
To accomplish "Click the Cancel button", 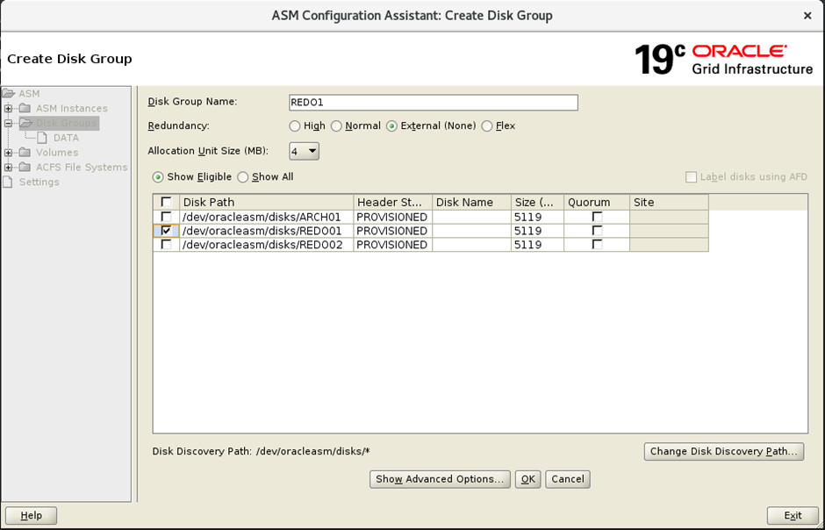I will tap(568, 479).
